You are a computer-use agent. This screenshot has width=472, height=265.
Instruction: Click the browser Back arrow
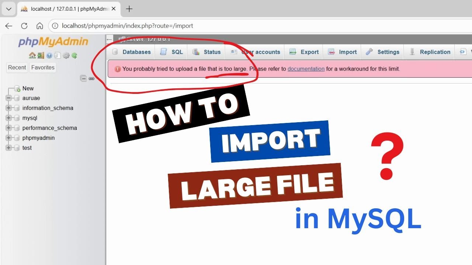(x=9, y=26)
